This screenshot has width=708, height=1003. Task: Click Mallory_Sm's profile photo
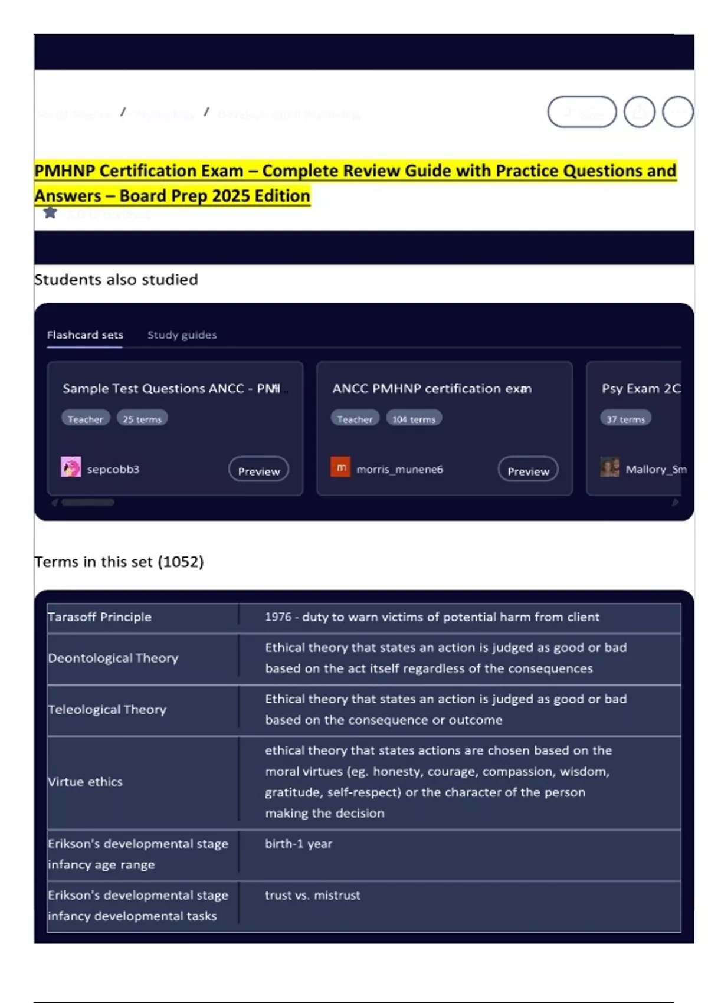click(x=610, y=467)
